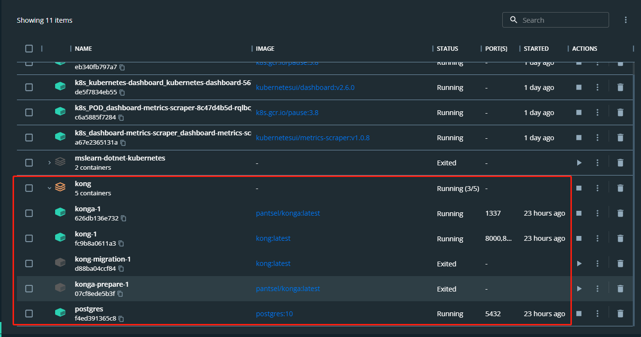Copy the kong-1 container ID fc9b8a0611a3

(121, 244)
